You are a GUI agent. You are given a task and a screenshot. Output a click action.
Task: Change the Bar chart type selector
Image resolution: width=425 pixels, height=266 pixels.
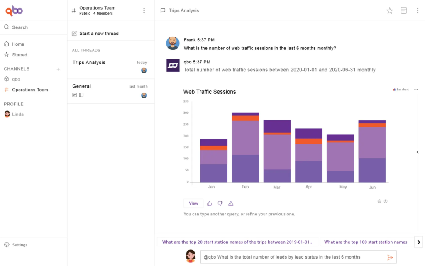pos(401,90)
